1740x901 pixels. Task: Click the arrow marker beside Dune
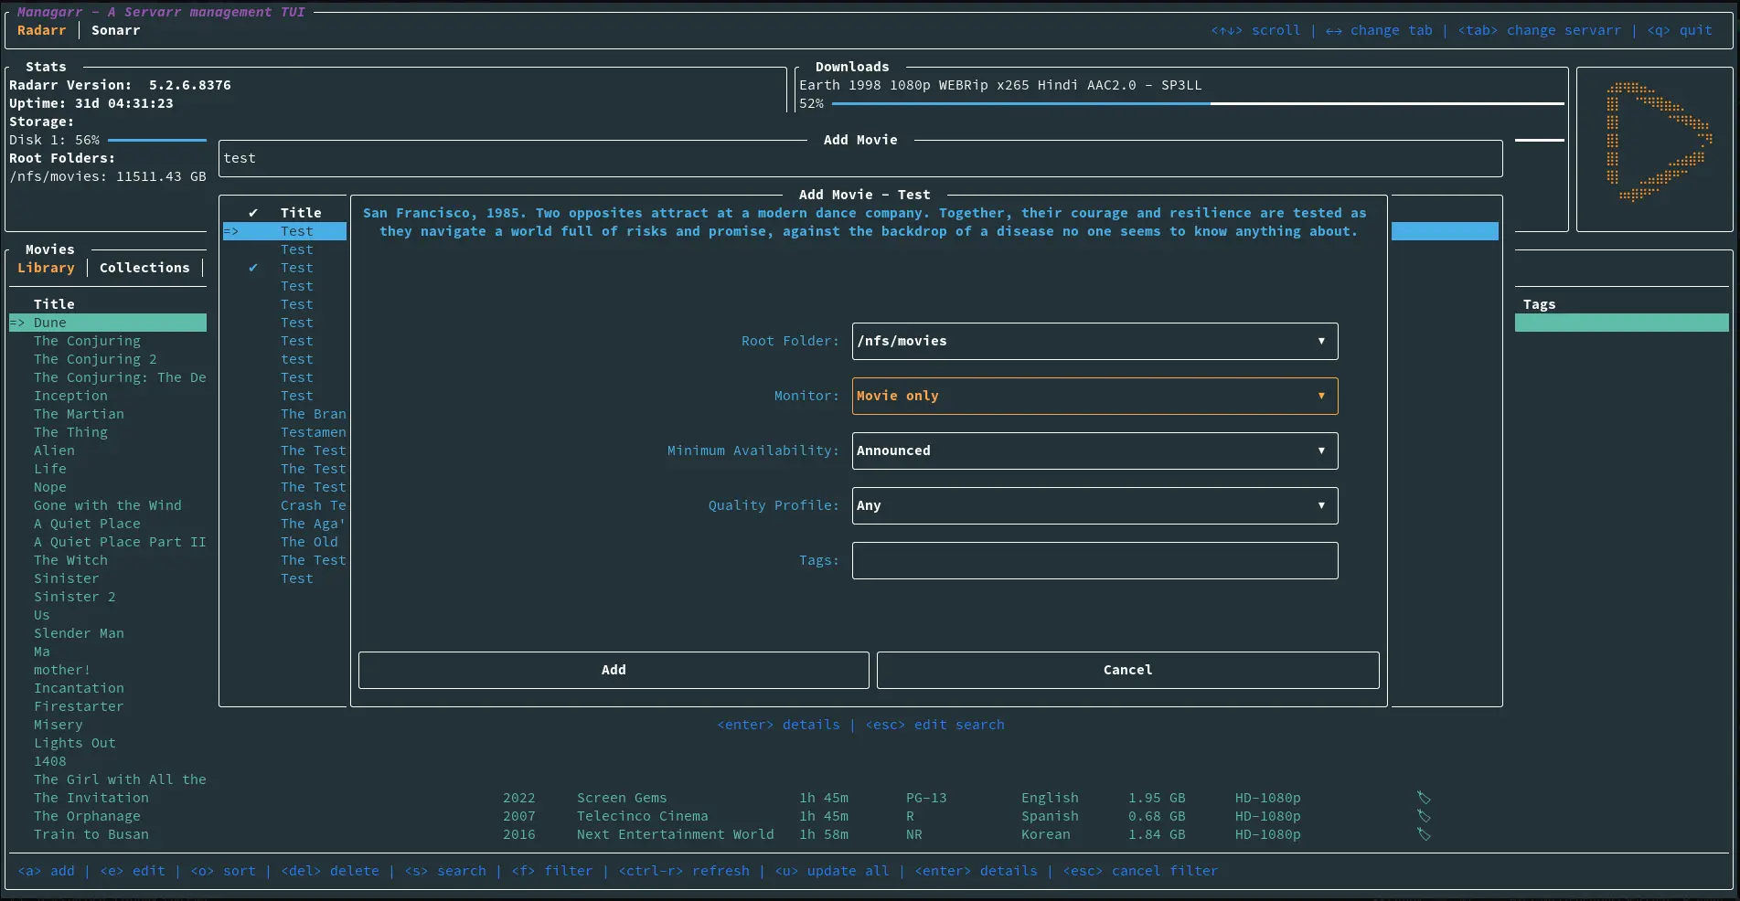coord(17,323)
